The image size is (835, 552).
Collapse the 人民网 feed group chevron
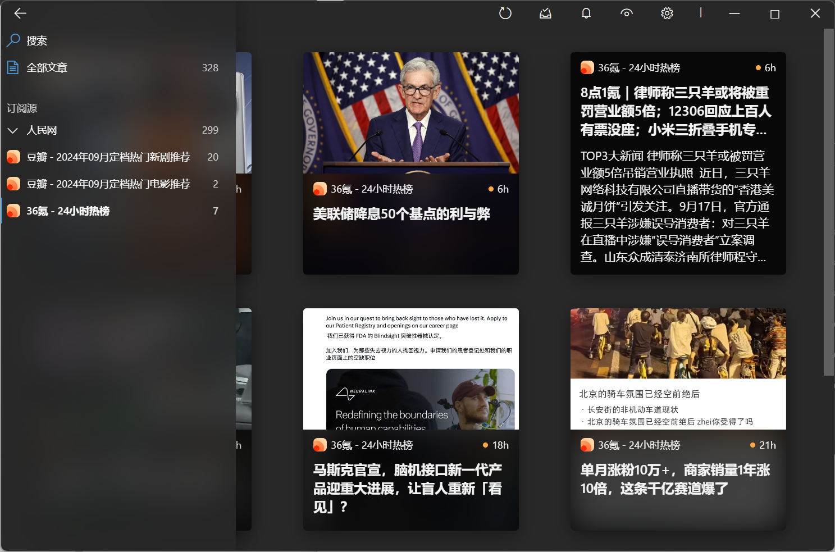tap(13, 130)
